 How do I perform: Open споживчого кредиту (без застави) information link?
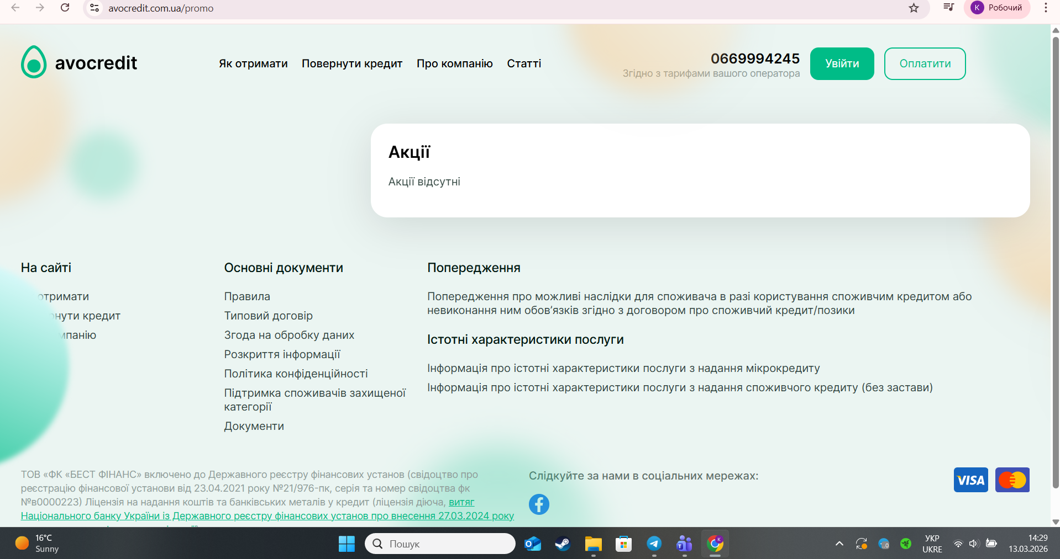pos(680,387)
